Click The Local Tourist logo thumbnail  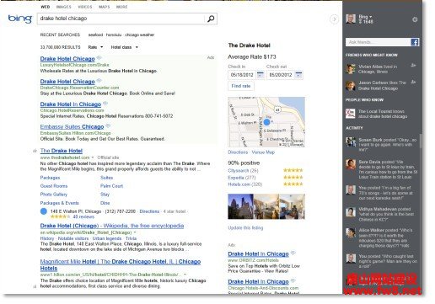[x=351, y=114]
